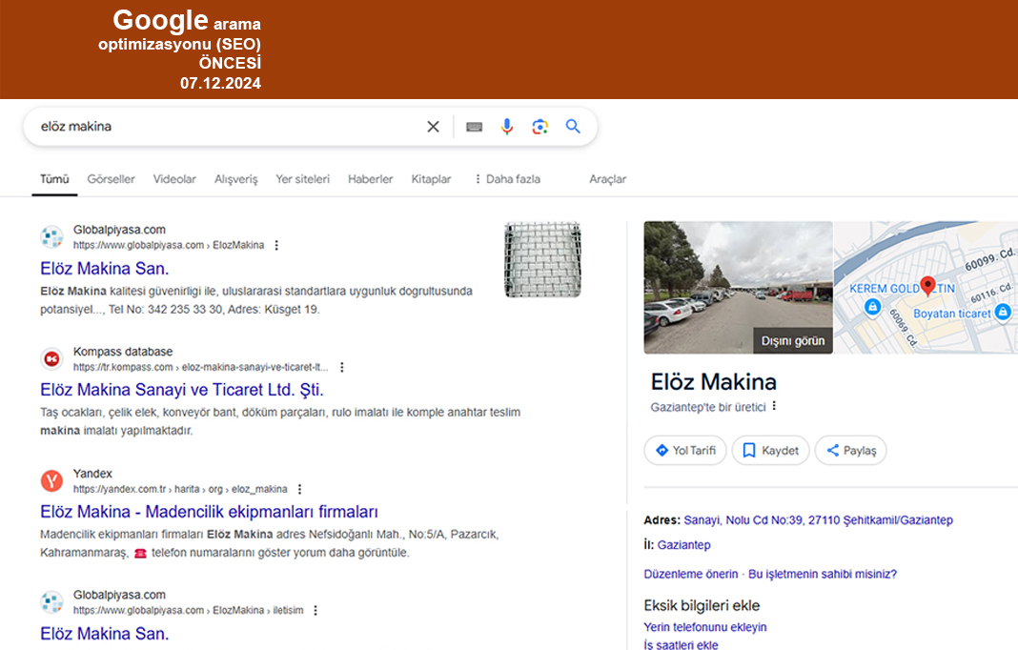Click the red location pin on the map
Viewport: 1018px width, 650px height.
click(x=928, y=285)
